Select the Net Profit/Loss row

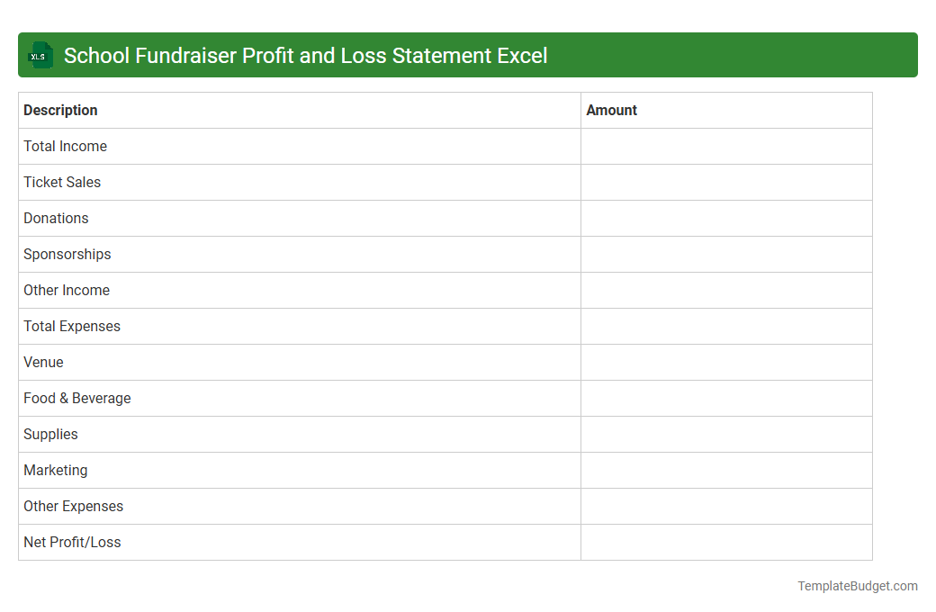pos(72,542)
